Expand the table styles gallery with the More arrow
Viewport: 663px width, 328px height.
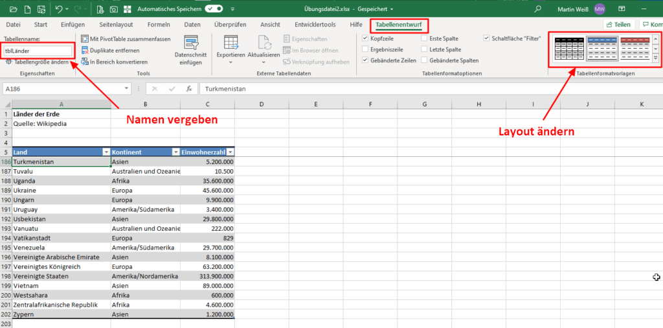point(656,58)
